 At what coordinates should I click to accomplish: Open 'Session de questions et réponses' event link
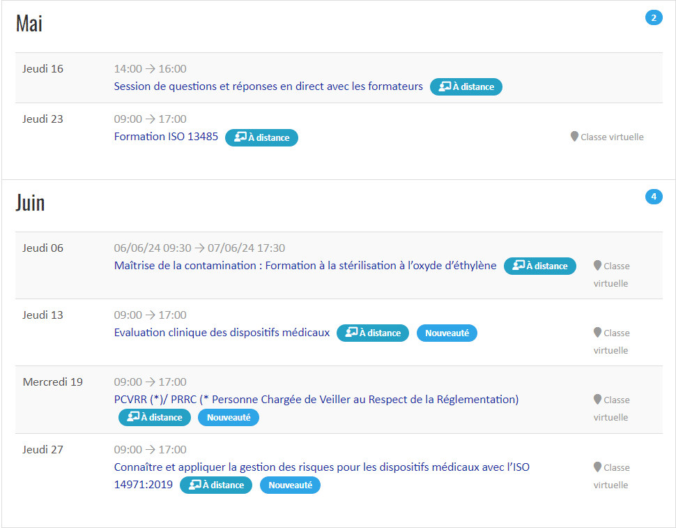(x=268, y=86)
